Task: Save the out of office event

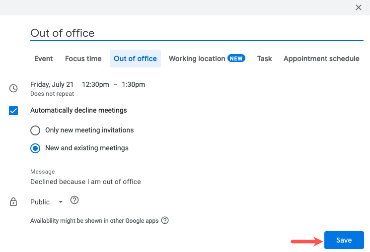Action: [x=344, y=240]
